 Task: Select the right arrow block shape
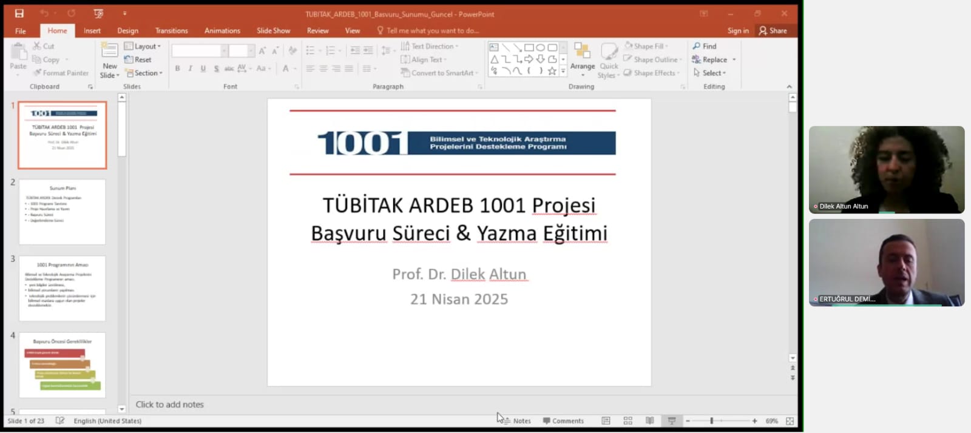coord(529,59)
